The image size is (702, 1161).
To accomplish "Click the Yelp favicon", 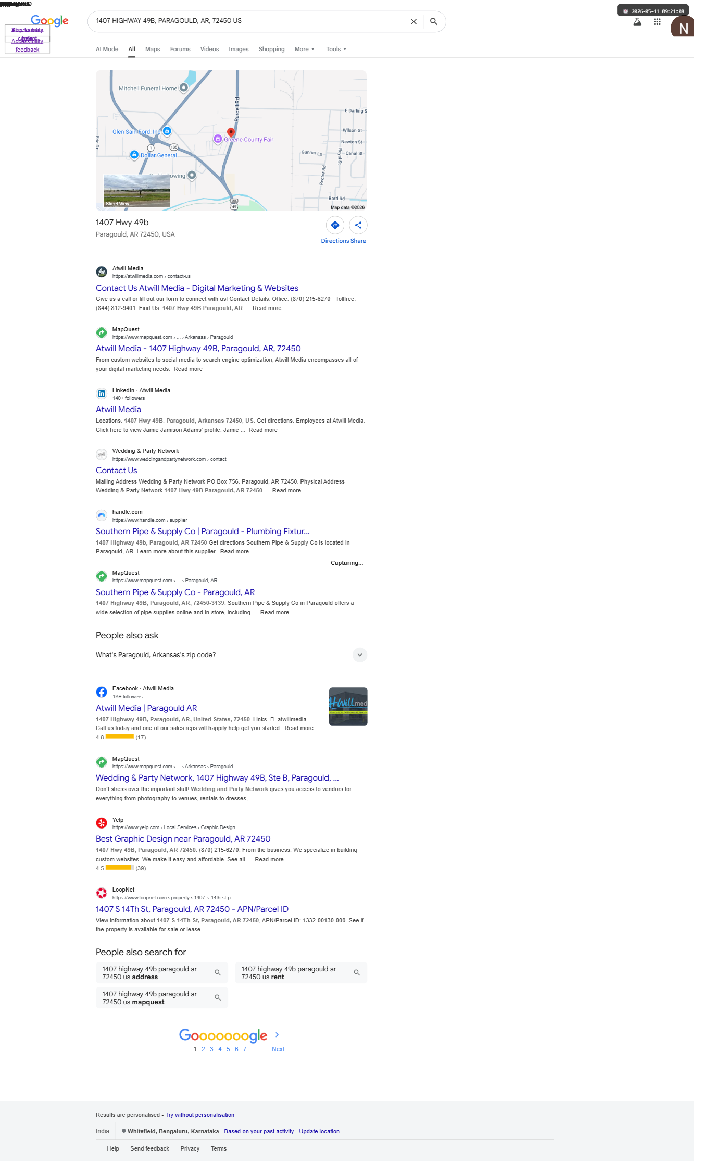I will click(102, 823).
